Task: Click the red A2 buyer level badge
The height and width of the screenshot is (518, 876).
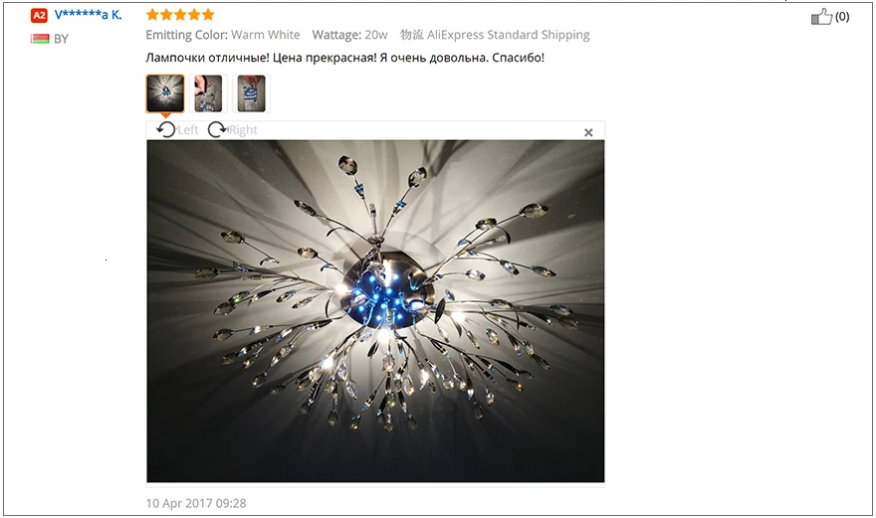Action: tap(39, 16)
